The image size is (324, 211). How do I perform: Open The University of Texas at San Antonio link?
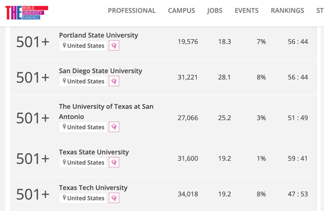pos(106,112)
